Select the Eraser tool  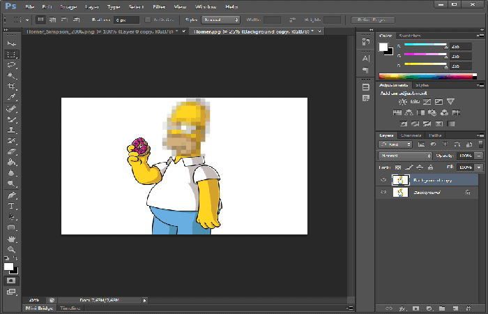tap(12, 151)
